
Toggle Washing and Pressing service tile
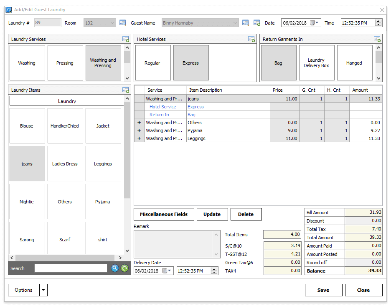pos(103,63)
